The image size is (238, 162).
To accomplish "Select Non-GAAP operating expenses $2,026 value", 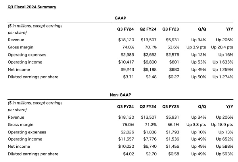I will (x=128, y=132).
